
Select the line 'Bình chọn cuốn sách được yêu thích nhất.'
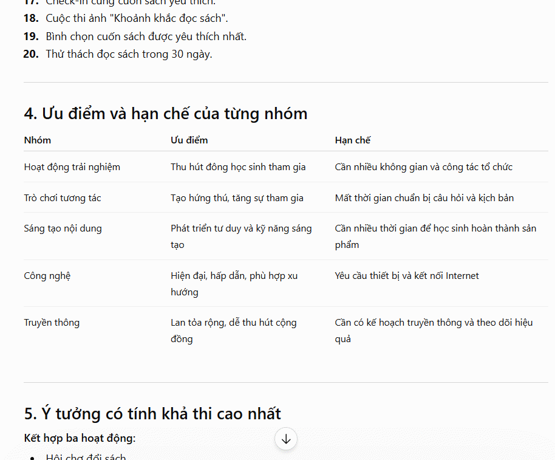tap(146, 36)
